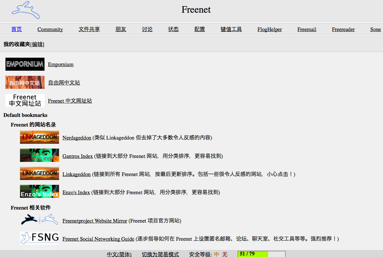Open the 配置 configuration menu
The width and height of the screenshot is (383, 257).
200,29
